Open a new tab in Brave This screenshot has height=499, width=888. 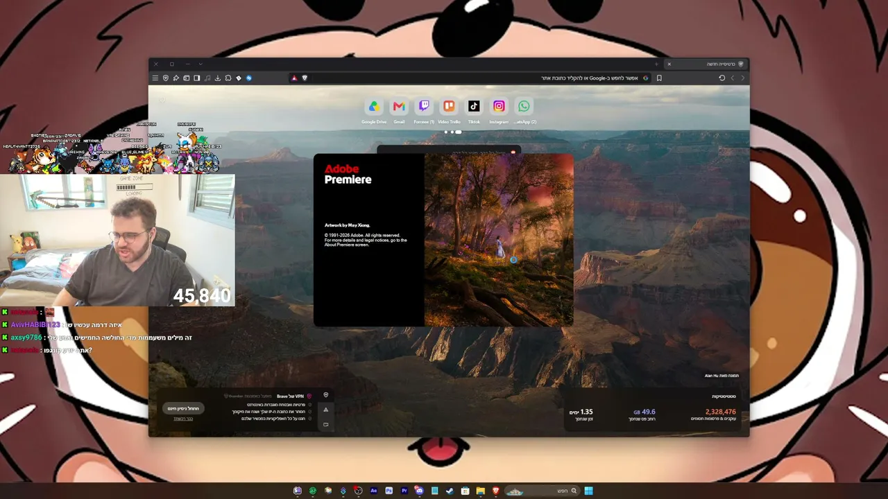pyautogui.click(x=656, y=64)
